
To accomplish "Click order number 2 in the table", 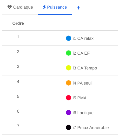I will point(18,52).
